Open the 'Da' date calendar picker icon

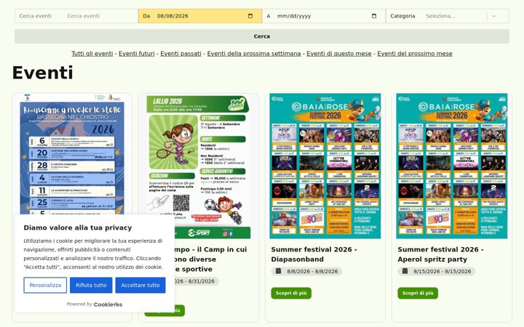pos(250,16)
